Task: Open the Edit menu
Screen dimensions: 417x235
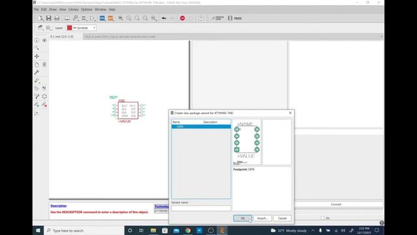Action: [x=44, y=9]
